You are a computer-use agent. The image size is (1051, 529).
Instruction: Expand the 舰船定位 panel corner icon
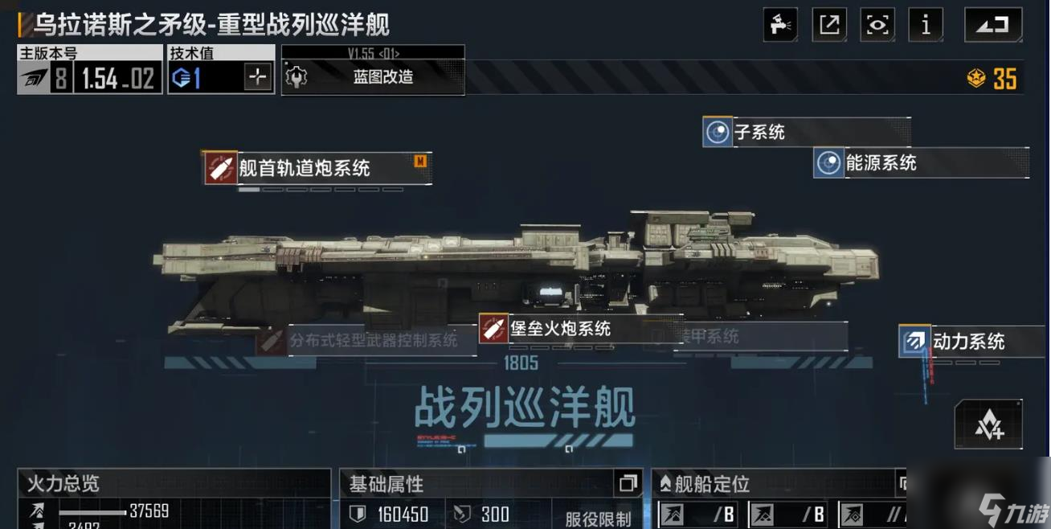(x=902, y=483)
